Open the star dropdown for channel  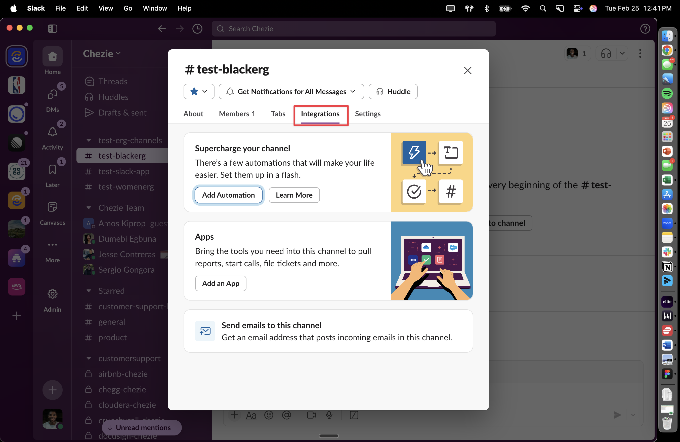199,91
